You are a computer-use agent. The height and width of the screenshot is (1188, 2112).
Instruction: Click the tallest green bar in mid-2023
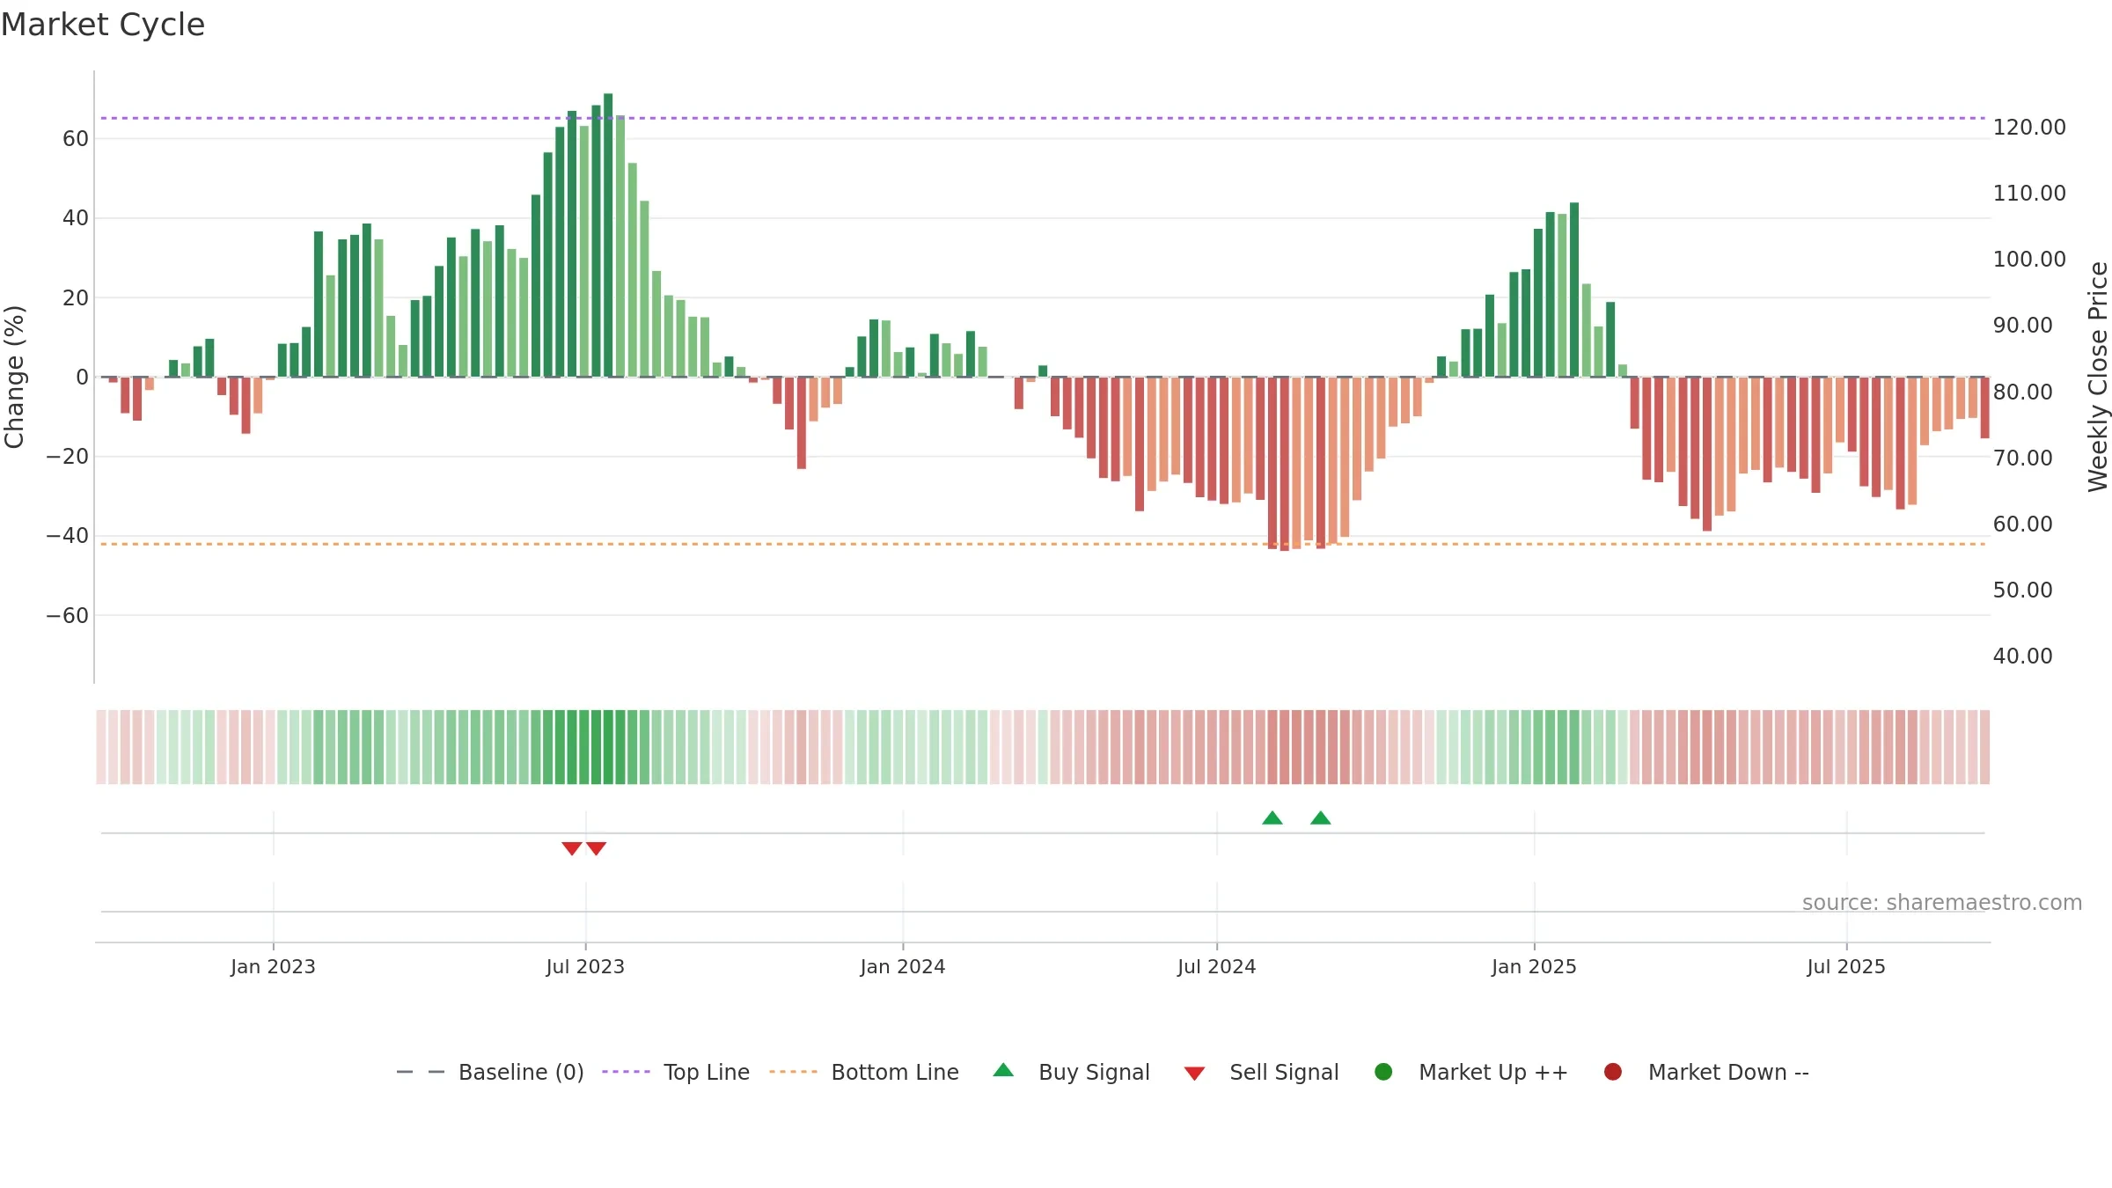pos(608,235)
